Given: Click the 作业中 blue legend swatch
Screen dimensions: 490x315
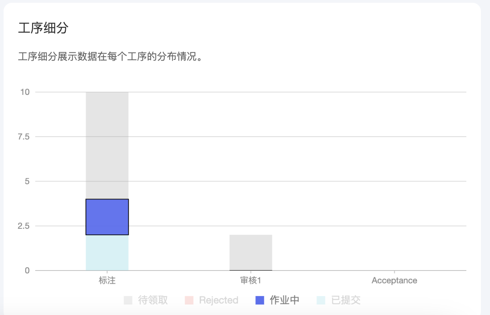Looking at the screenshot, I should [x=260, y=300].
